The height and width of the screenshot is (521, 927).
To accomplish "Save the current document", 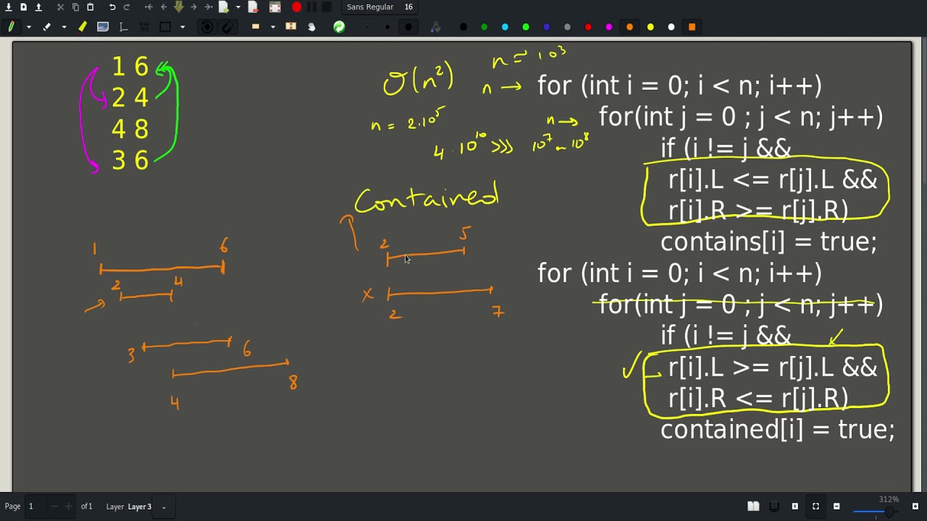I will (9, 7).
